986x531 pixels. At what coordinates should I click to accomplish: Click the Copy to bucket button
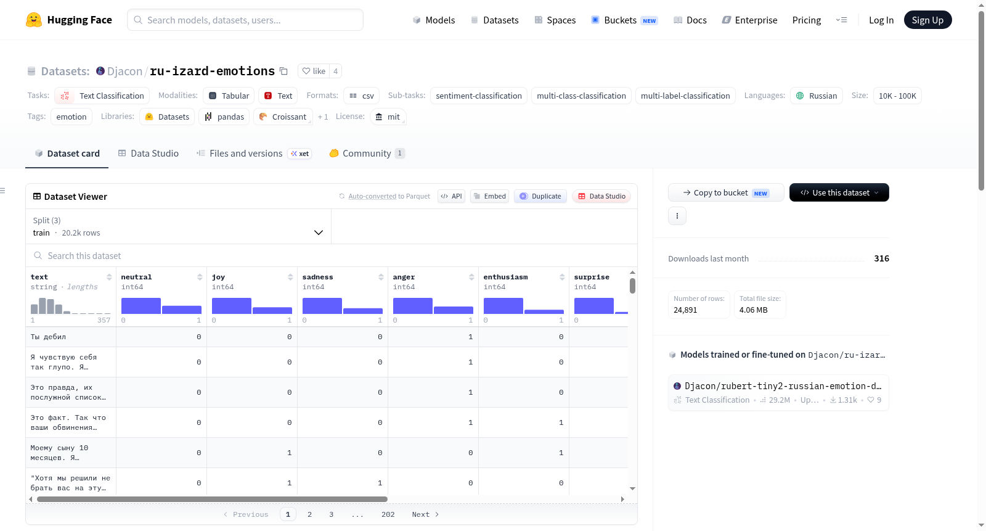coord(726,192)
